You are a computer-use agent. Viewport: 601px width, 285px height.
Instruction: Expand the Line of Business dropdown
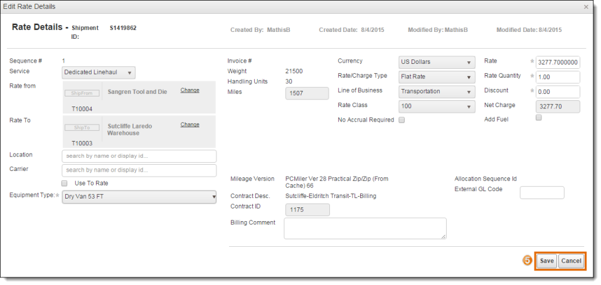point(437,91)
